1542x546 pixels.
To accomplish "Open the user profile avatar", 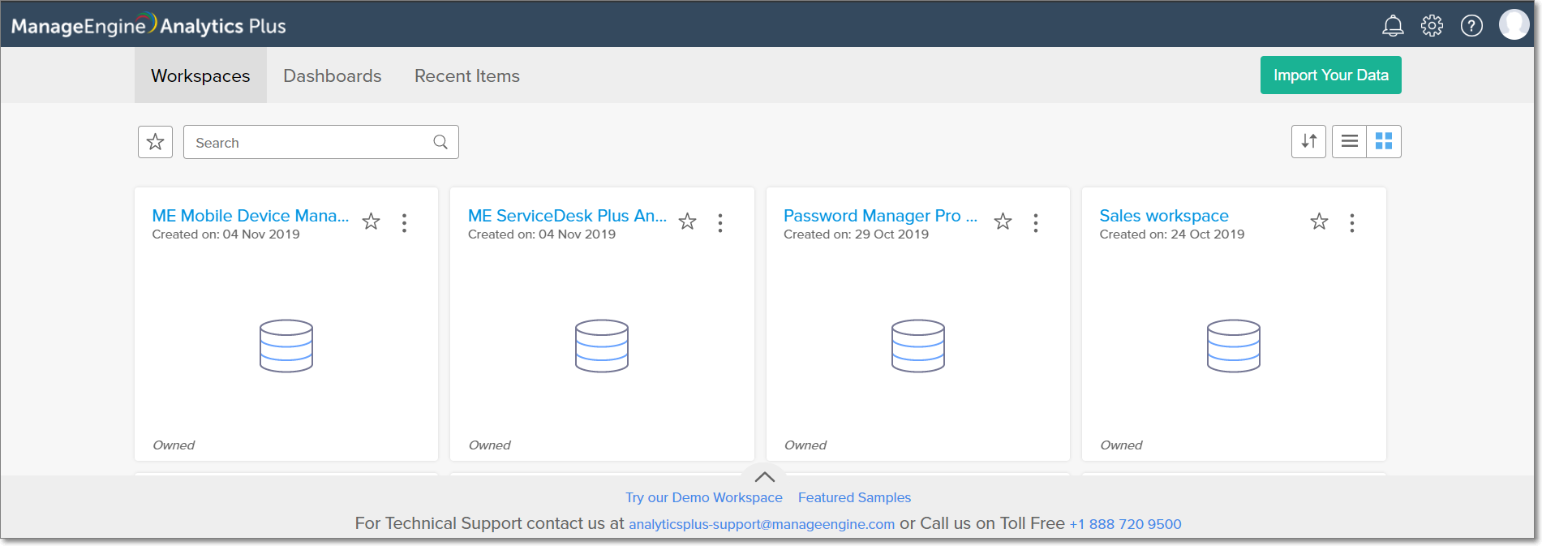I will click(x=1514, y=24).
